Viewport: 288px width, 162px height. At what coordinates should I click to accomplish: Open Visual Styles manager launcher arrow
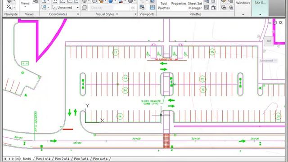pos(135,14)
